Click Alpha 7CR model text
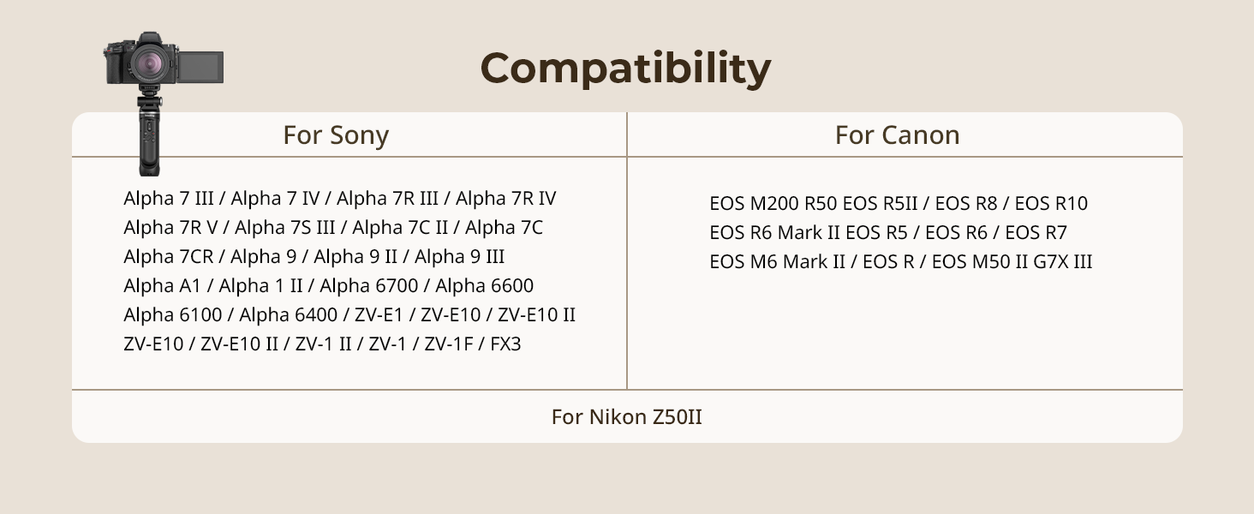The height and width of the screenshot is (514, 1254). tap(168, 257)
